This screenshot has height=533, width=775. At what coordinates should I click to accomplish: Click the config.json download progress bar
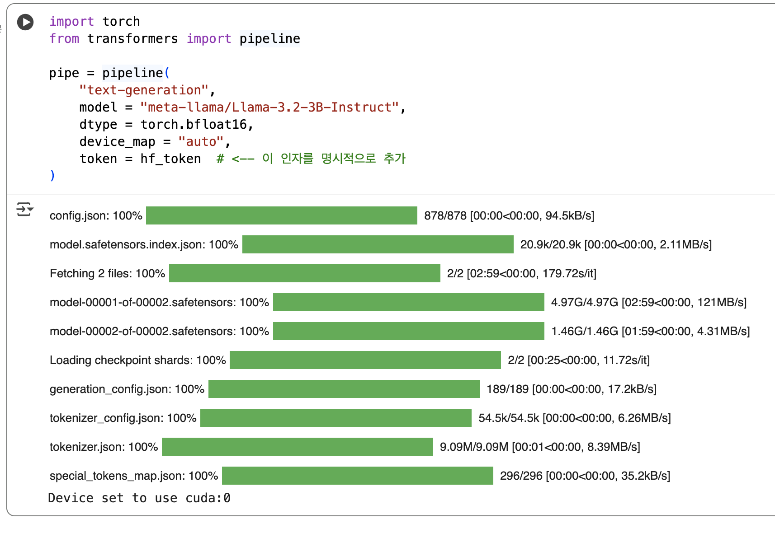[281, 215]
